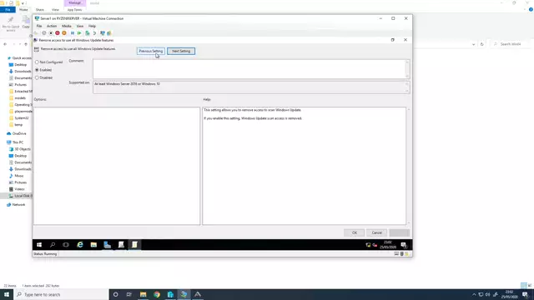Select the Enabled radio button
534x300 pixels.
(x=37, y=70)
